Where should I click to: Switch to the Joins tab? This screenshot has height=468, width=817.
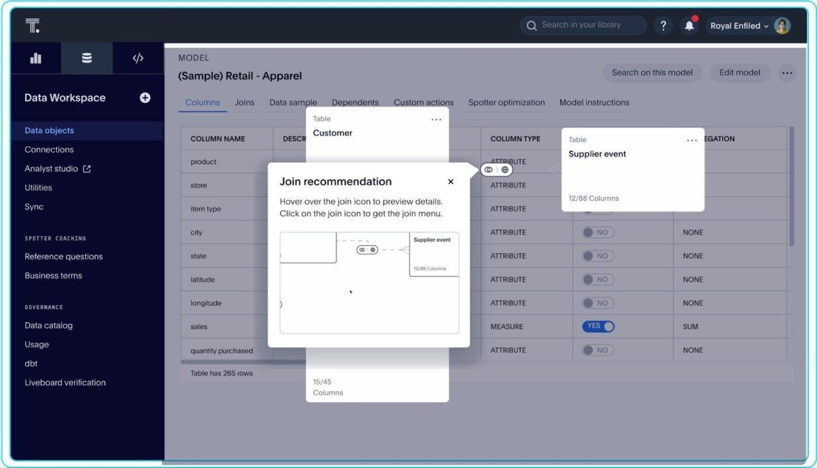[x=244, y=102]
